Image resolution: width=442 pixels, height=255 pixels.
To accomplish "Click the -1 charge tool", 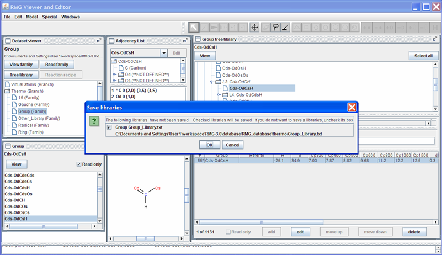I will tap(243, 28).
